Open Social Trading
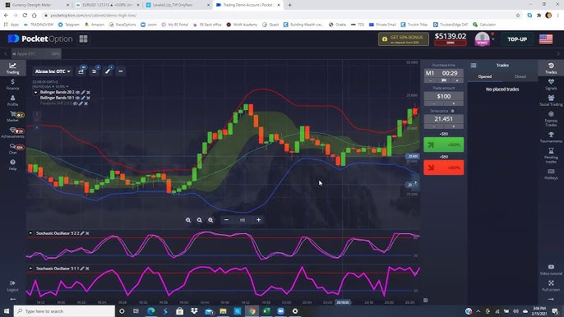The image size is (564, 317). (x=551, y=101)
